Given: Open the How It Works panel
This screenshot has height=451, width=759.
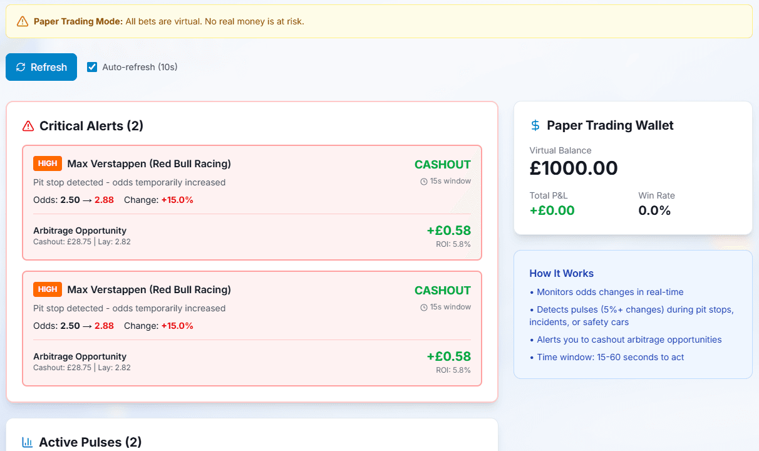Looking at the screenshot, I should [x=562, y=273].
